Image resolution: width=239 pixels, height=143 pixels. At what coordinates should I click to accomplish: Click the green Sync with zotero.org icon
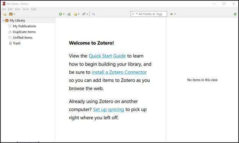click(x=235, y=14)
